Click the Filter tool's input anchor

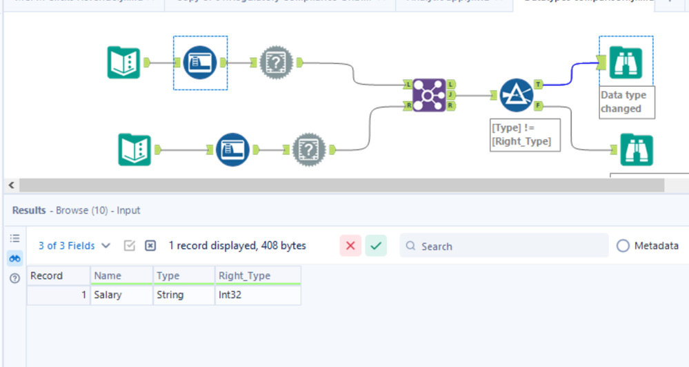(x=494, y=95)
